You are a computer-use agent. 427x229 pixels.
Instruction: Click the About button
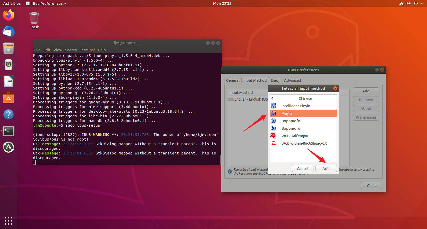coord(366,108)
